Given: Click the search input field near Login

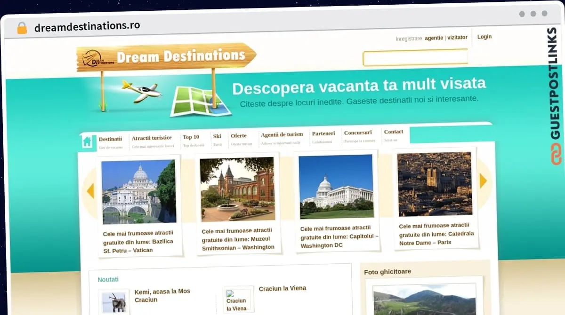Looking at the screenshot, I should click(415, 57).
